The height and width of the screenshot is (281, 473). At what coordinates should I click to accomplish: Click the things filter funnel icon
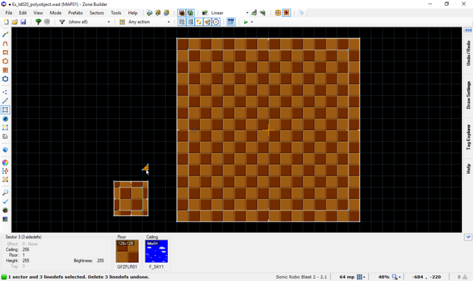click(62, 22)
